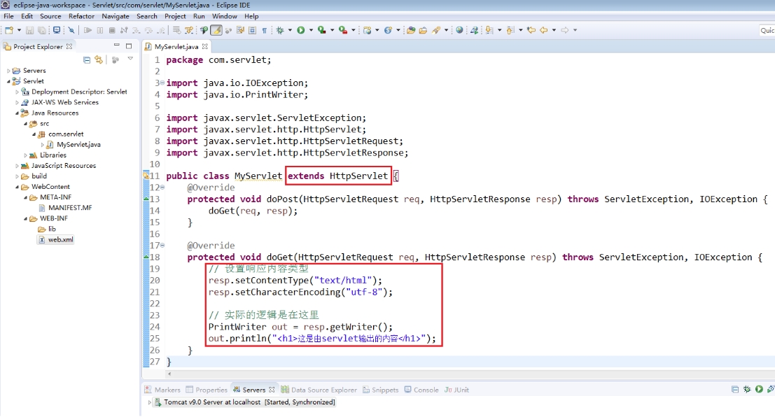Screen dimensions: 775x417
Task: Open the Source menu
Action: point(50,16)
